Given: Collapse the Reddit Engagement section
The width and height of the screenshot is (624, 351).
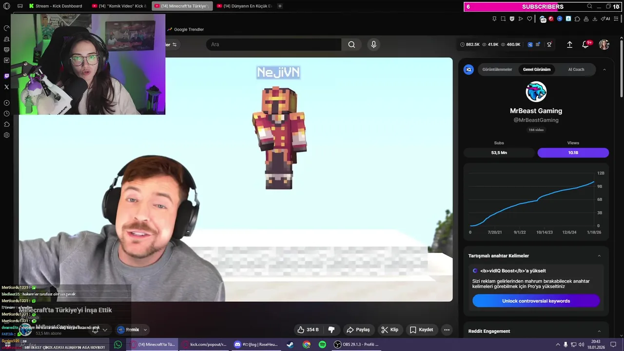Looking at the screenshot, I should pyautogui.click(x=599, y=331).
